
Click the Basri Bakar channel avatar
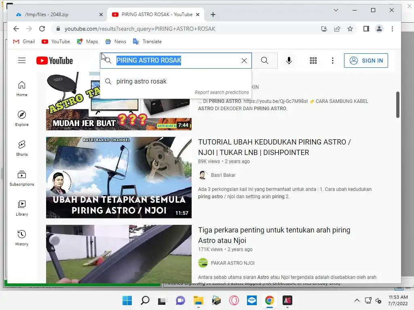[x=203, y=175]
